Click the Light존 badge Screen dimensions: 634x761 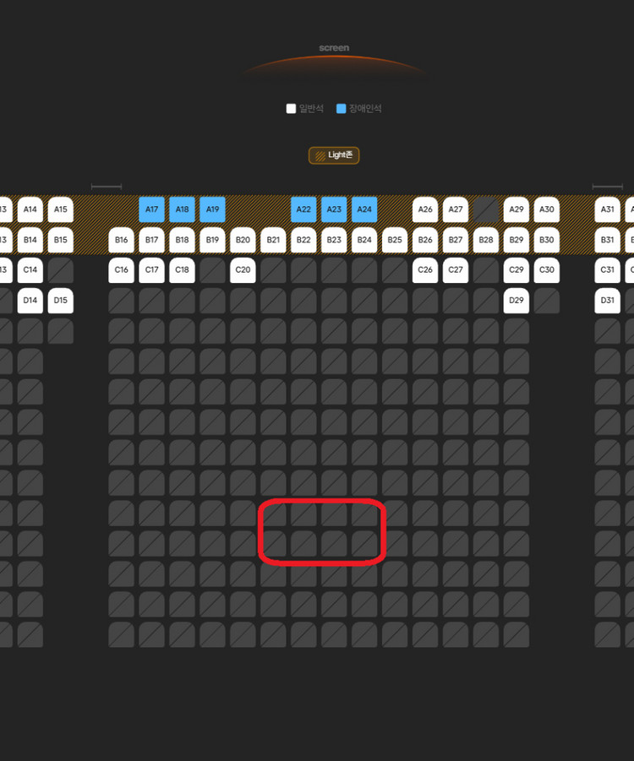(334, 155)
